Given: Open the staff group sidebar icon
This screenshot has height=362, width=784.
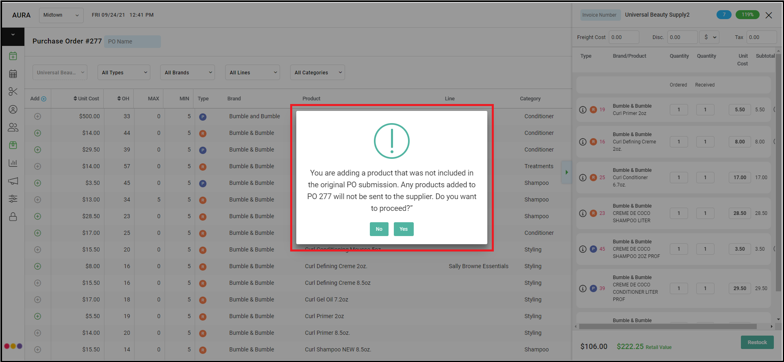Looking at the screenshot, I should click(x=13, y=127).
